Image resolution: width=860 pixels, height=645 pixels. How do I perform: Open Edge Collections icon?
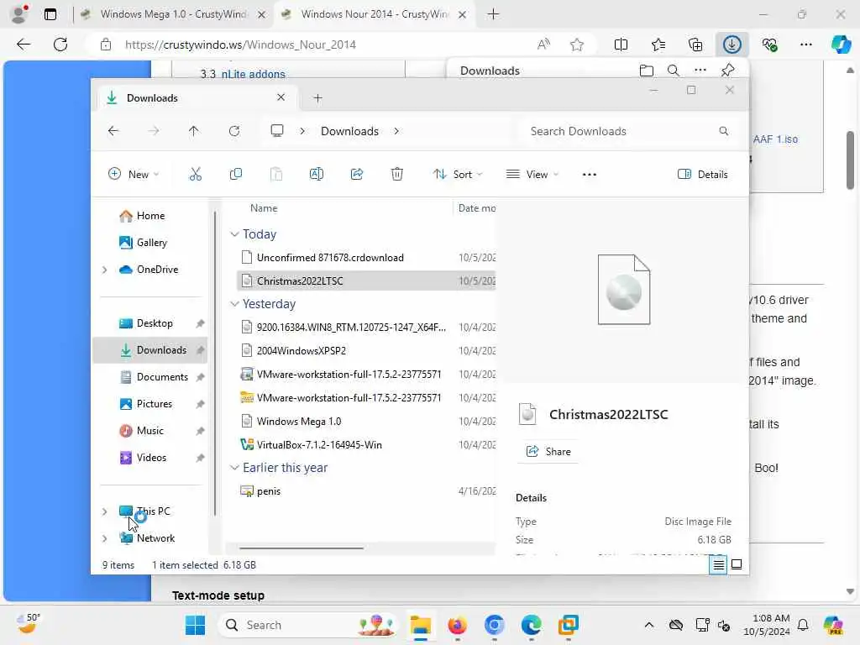click(695, 45)
